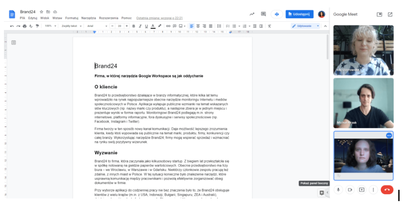Open the activity dashboard trend icon
This screenshot has height=205, width=405.
252,14
